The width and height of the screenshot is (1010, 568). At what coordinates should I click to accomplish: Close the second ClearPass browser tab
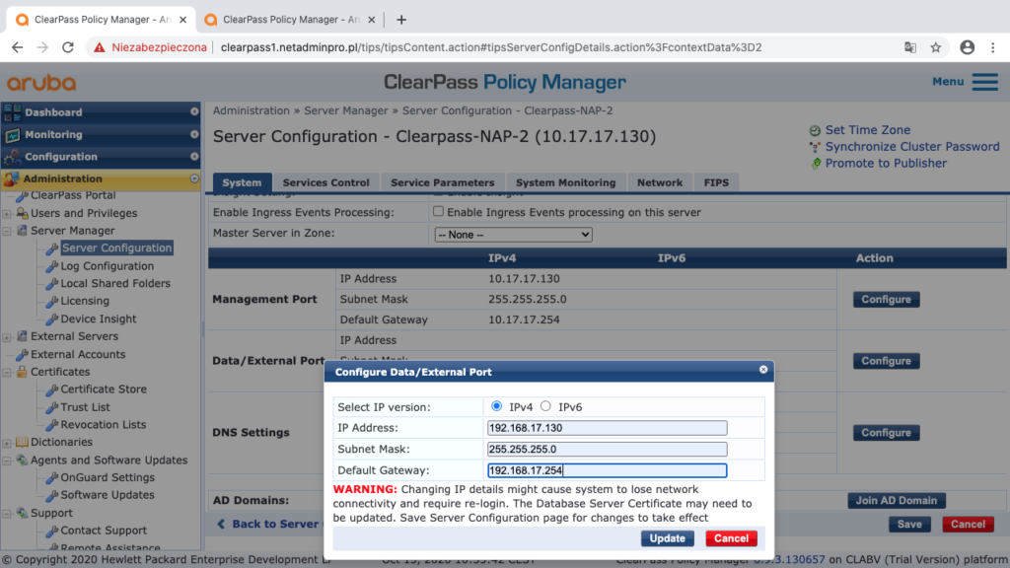click(x=372, y=20)
